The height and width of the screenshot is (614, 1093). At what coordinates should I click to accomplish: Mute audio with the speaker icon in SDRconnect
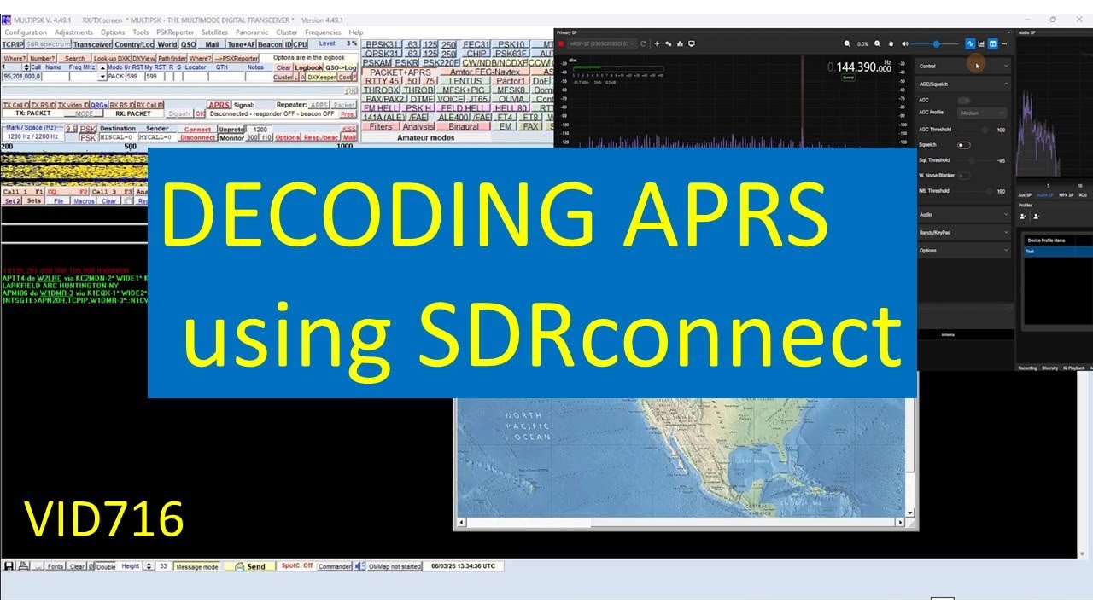tap(904, 43)
